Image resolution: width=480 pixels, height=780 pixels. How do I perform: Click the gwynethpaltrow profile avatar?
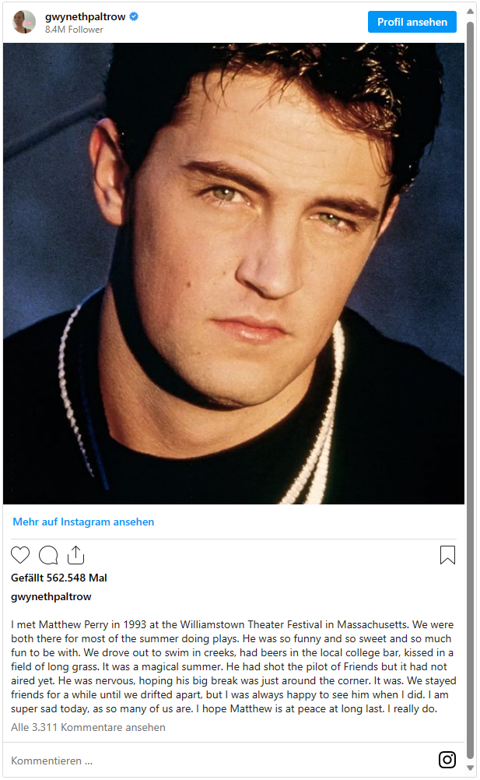pyautogui.click(x=24, y=22)
